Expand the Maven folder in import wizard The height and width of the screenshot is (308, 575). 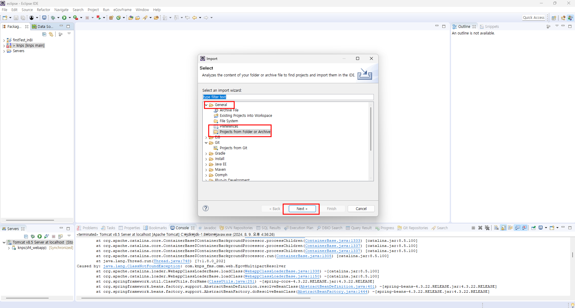pyautogui.click(x=206, y=170)
